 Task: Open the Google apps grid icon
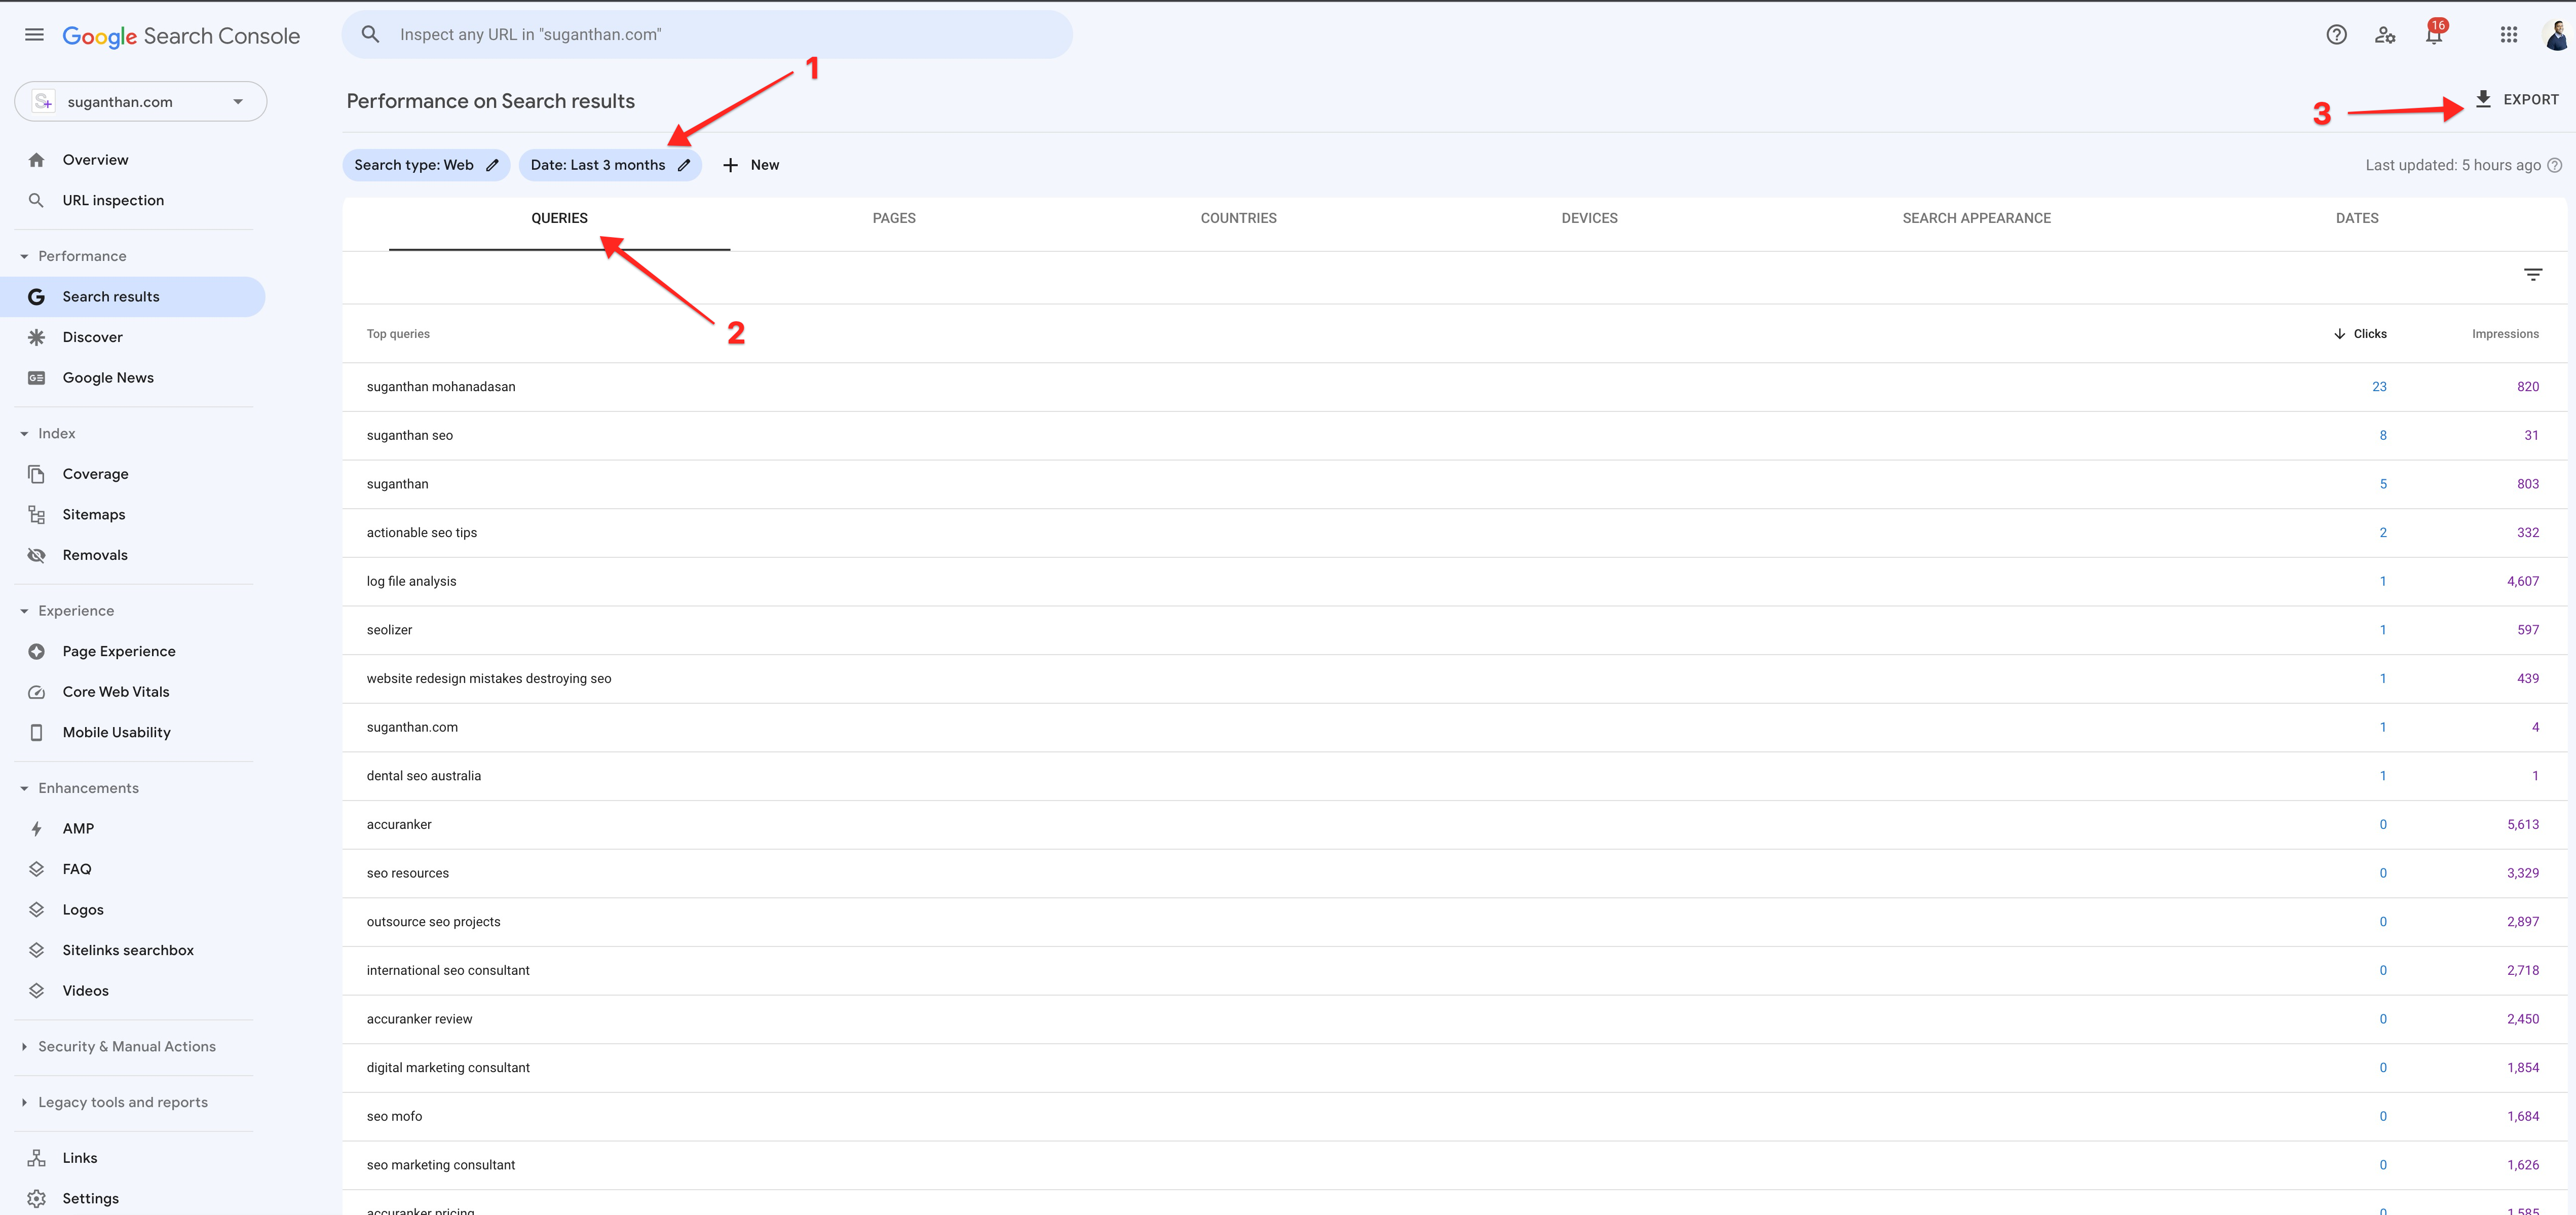[x=2508, y=35]
